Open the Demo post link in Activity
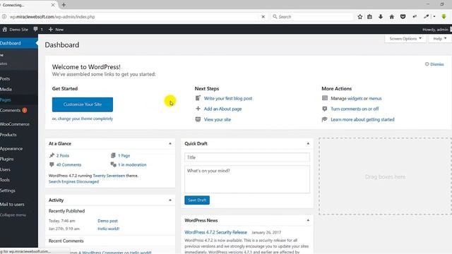Screen dimensions: 452x254 click(107, 221)
